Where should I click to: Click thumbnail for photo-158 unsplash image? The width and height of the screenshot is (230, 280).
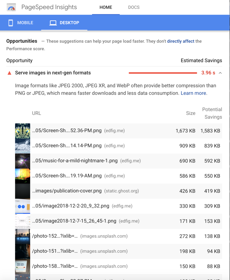pos(22,267)
